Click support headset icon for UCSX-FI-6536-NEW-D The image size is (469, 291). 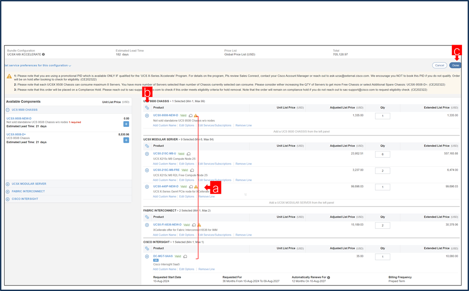[194, 225]
